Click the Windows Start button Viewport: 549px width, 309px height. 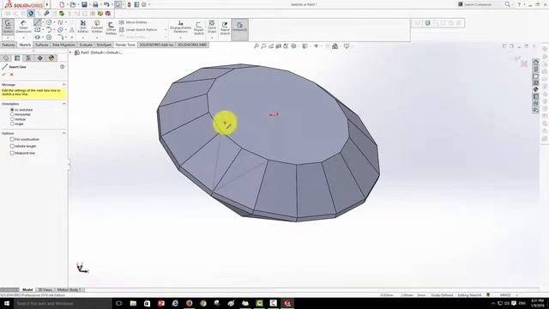click(x=7, y=303)
